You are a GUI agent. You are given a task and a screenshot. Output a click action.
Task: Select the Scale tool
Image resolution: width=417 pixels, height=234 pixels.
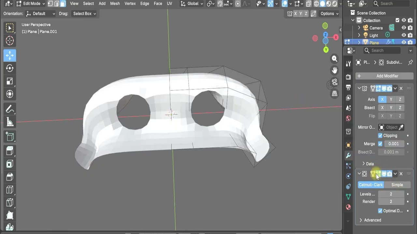point(10,81)
